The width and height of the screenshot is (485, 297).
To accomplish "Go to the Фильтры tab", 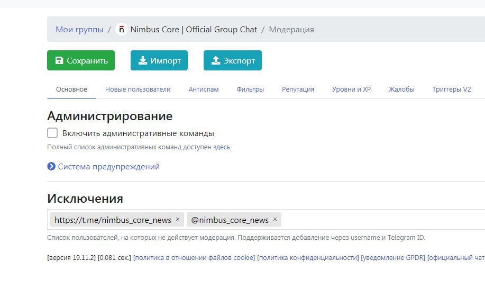I will click(x=250, y=89).
